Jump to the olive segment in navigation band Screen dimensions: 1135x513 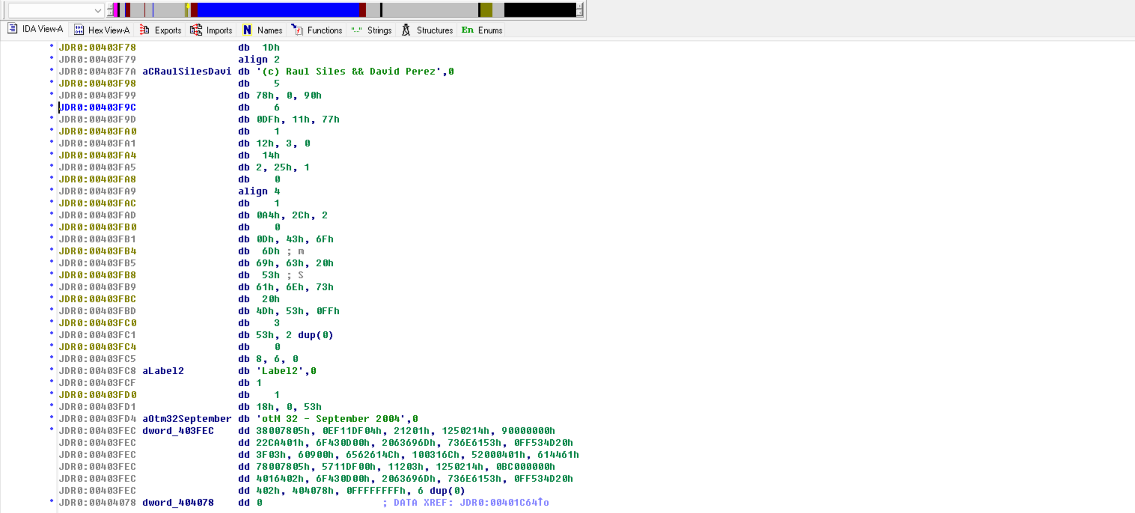tap(486, 9)
